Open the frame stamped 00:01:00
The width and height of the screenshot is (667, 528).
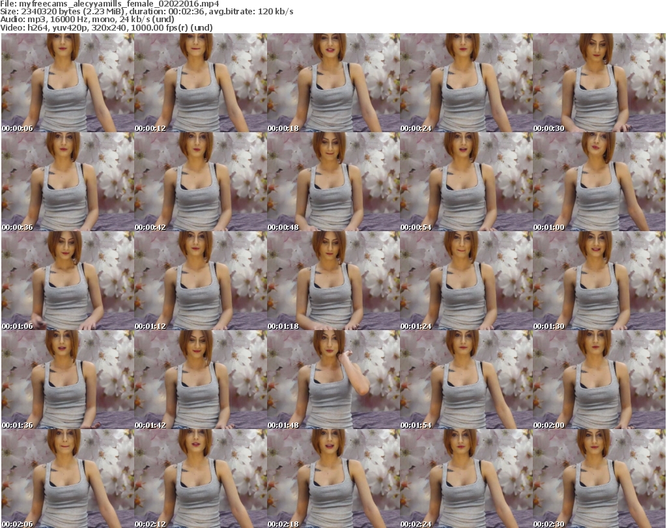599,182
